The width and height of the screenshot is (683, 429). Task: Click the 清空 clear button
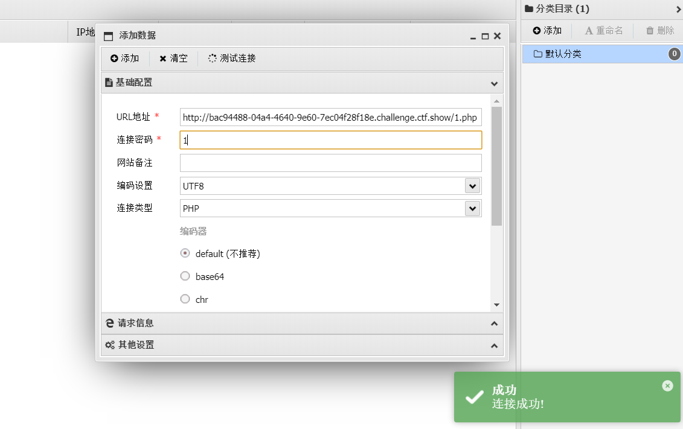pyautogui.click(x=173, y=59)
